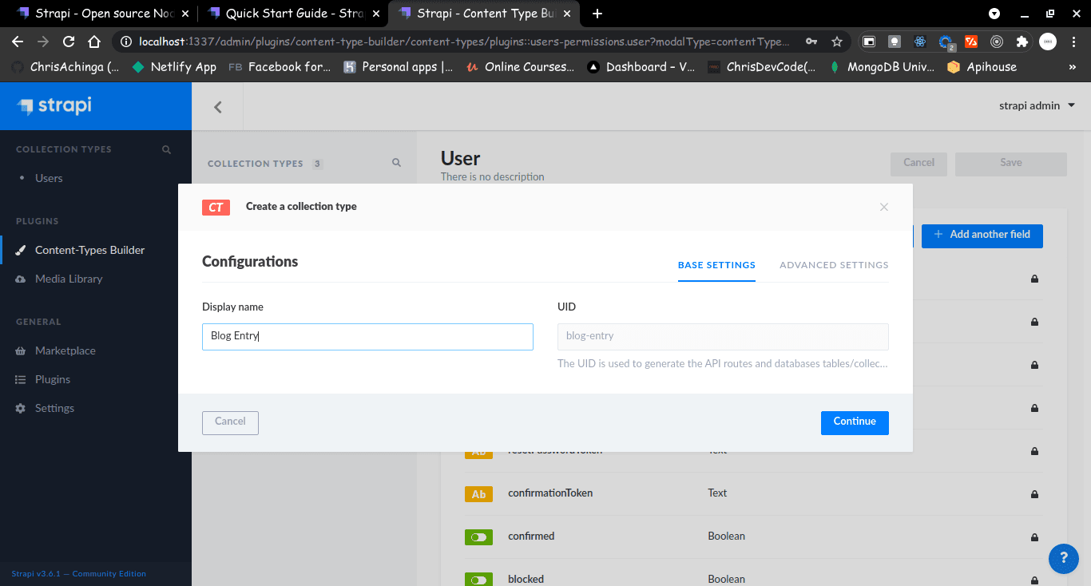
Task: Click the Marketplace basket icon
Action: tap(21, 350)
